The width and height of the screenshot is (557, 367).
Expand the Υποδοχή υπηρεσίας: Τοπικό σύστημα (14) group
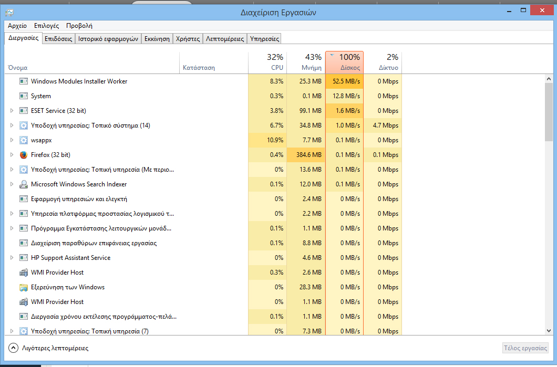12,125
